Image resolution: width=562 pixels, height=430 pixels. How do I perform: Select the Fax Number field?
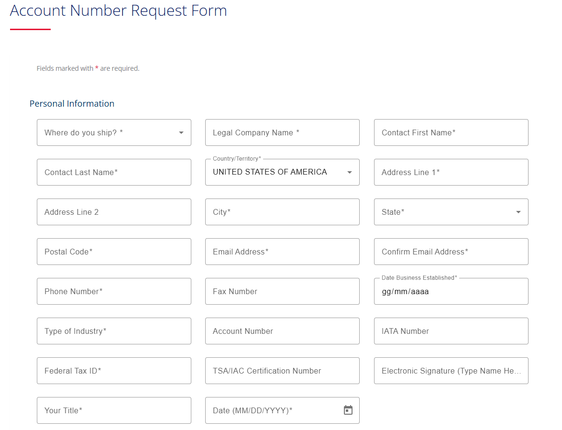click(282, 291)
